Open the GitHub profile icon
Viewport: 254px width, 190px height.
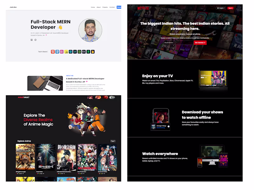36,40
